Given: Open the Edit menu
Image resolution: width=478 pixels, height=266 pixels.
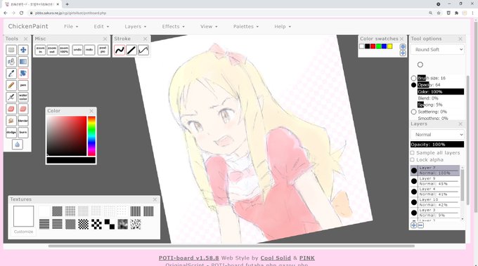Looking at the screenshot, I should coord(101,27).
